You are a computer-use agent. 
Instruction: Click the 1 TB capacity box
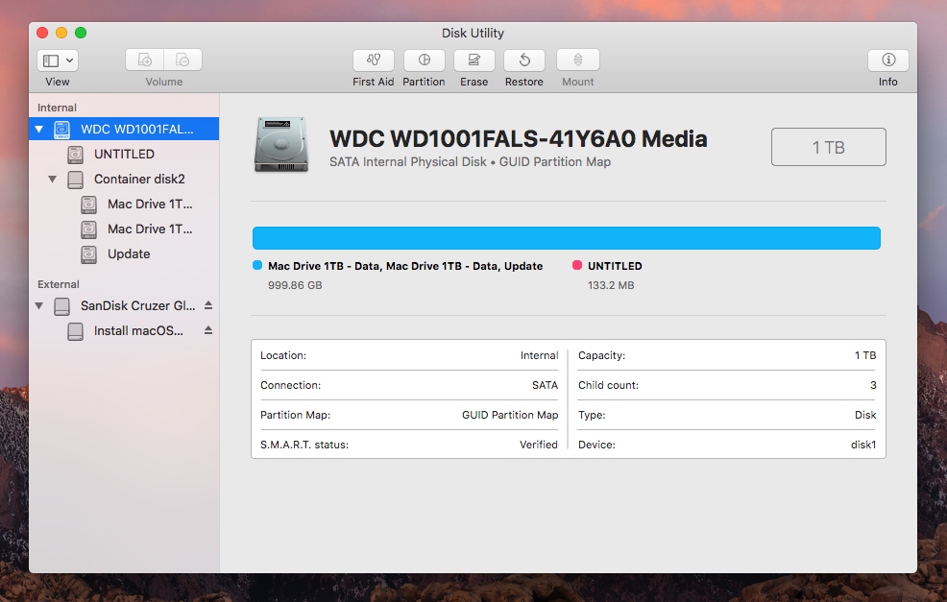[829, 147]
